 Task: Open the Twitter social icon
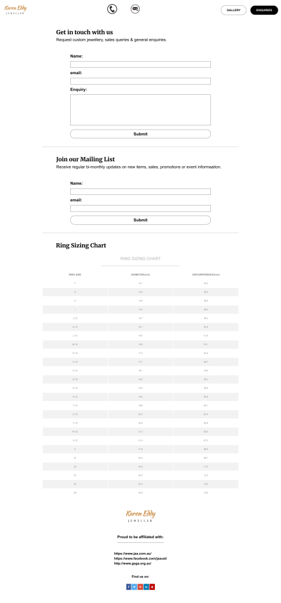pyautogui.click(x=134, y=587)
